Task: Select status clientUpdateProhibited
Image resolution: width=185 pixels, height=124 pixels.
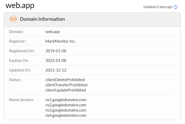Action: (66, 90)
